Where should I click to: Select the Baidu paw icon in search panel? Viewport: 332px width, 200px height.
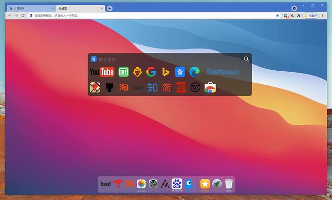[180, 72]
